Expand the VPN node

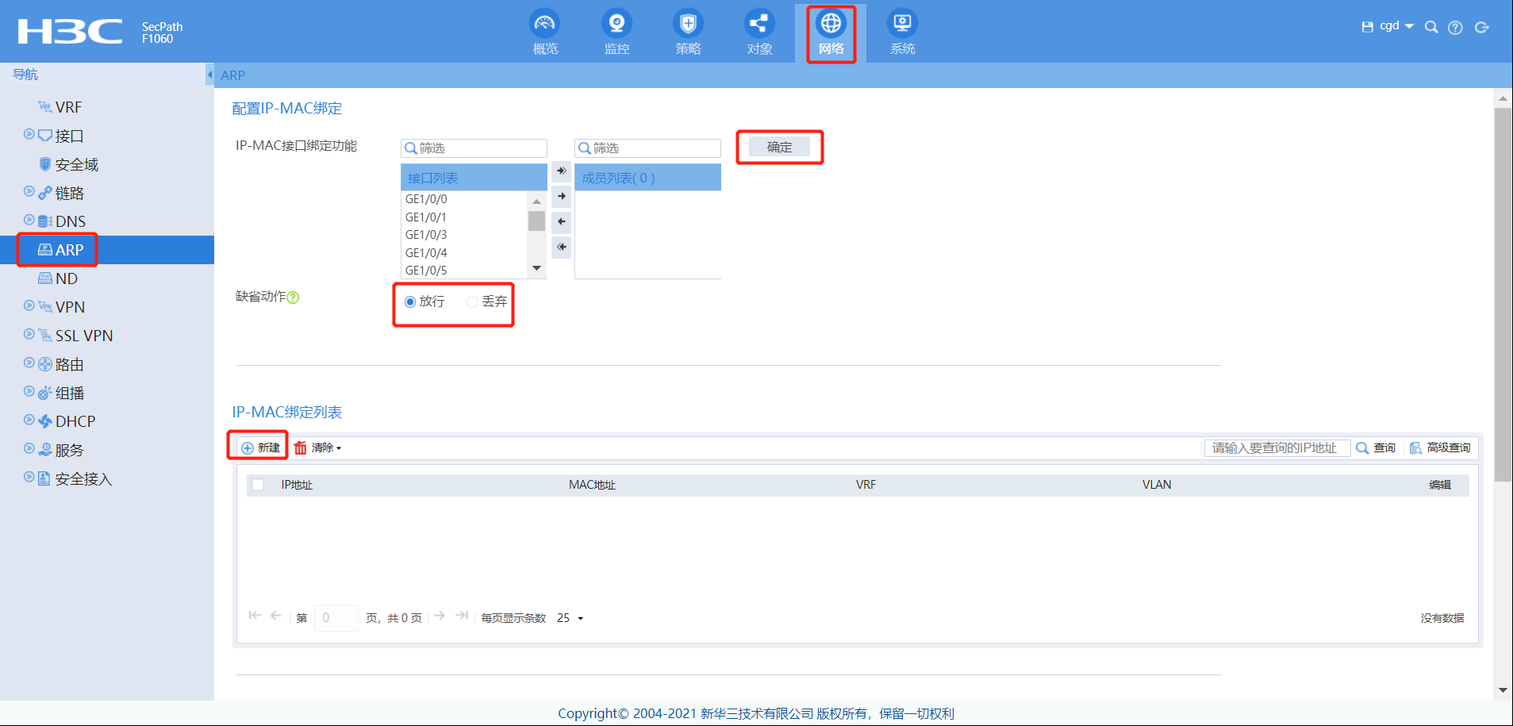click(x=29, y=305)
